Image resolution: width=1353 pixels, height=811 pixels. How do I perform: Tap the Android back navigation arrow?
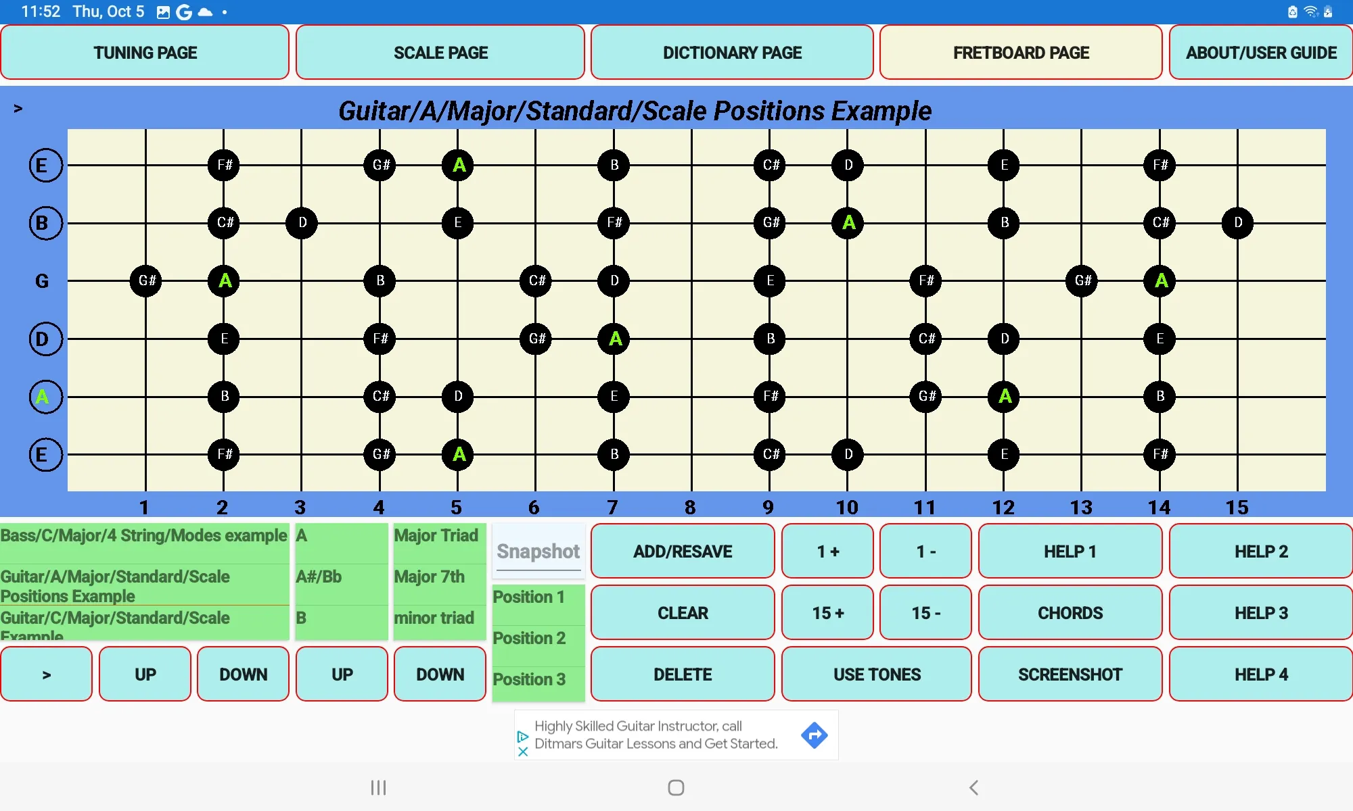(x=974, y=787)
